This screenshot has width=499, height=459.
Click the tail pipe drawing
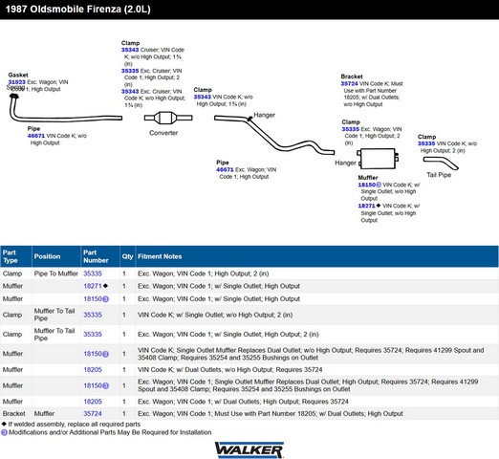[x=441, y=164]
